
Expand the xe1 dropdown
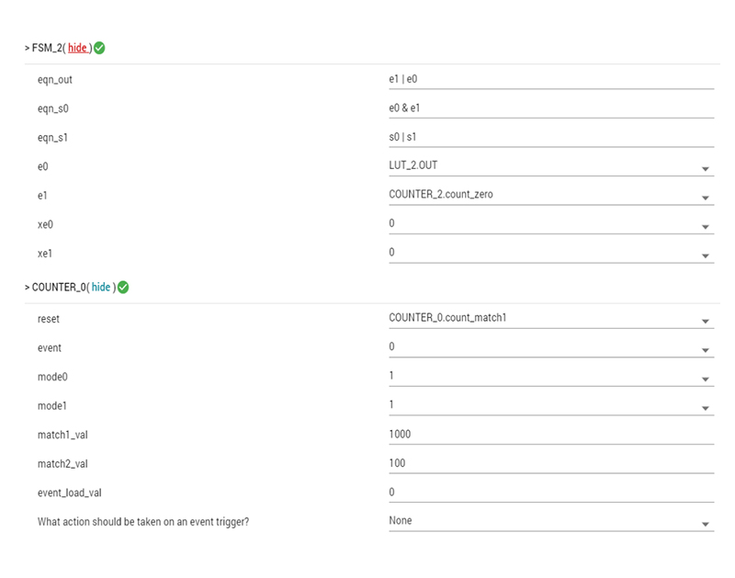(x=550, y=253)
